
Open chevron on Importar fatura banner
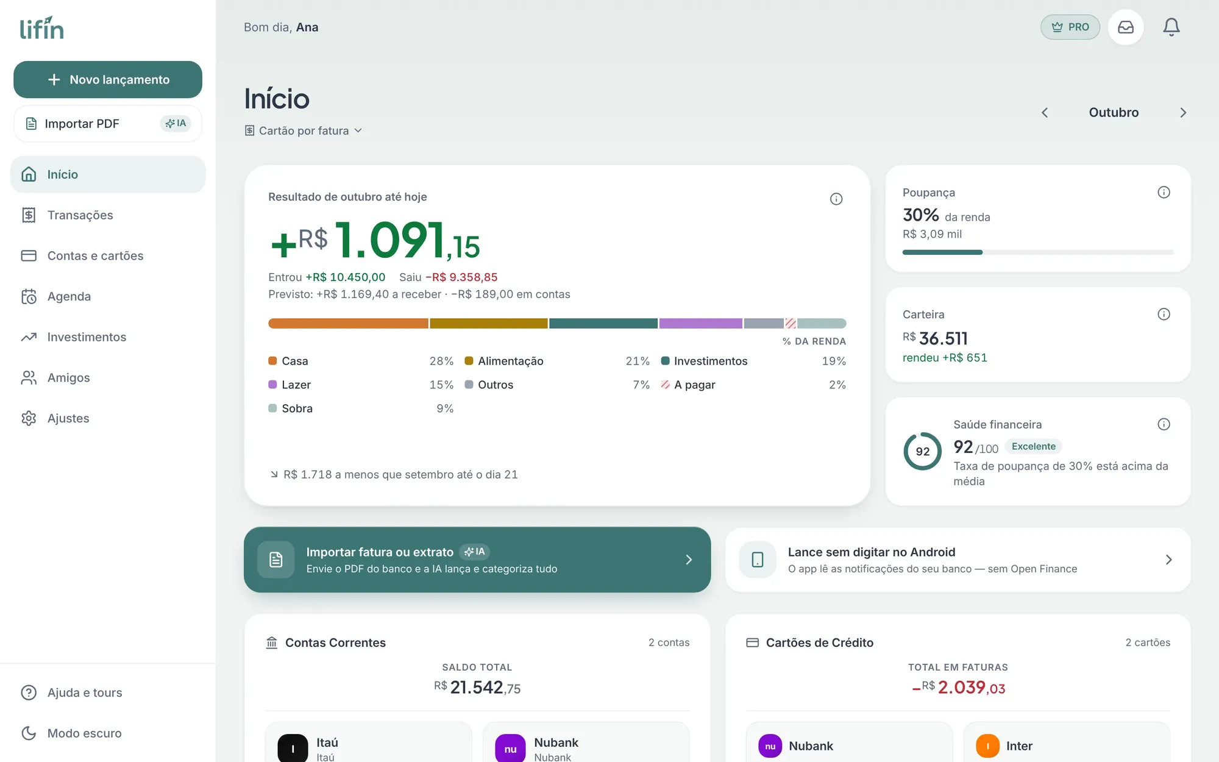(689, 560)
